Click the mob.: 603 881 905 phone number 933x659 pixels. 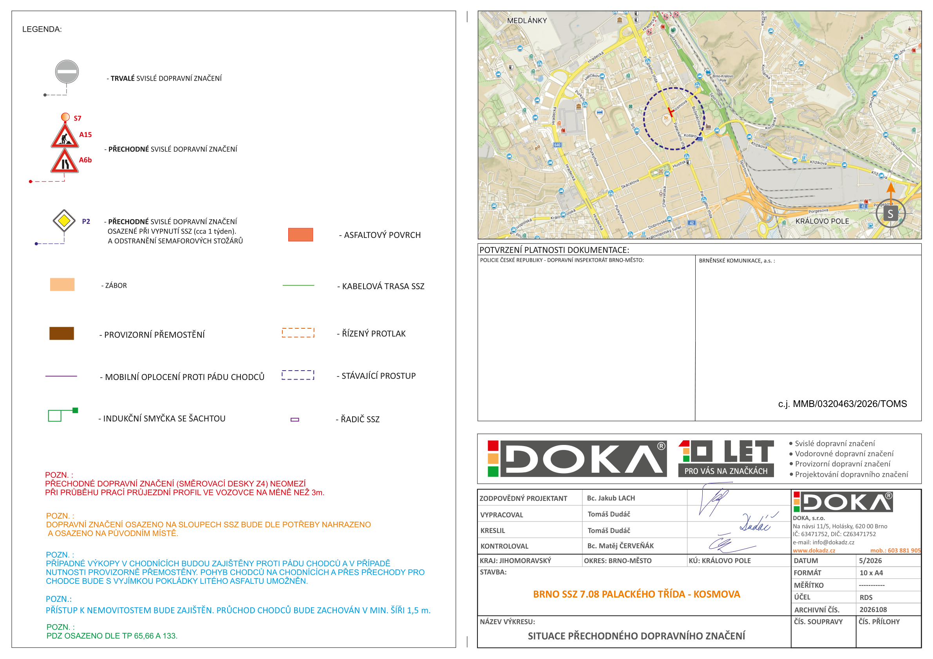(895, 551)
